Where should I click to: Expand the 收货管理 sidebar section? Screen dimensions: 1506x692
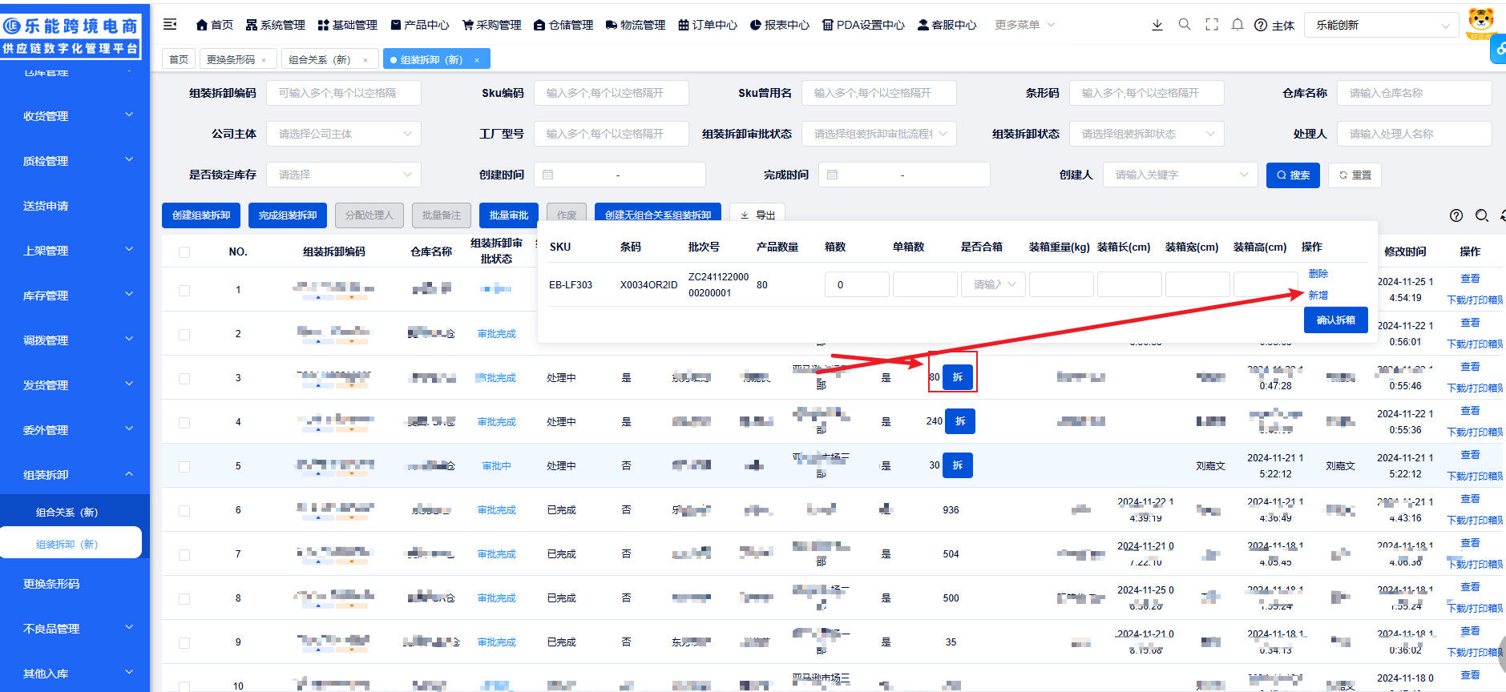coord(75,116)
